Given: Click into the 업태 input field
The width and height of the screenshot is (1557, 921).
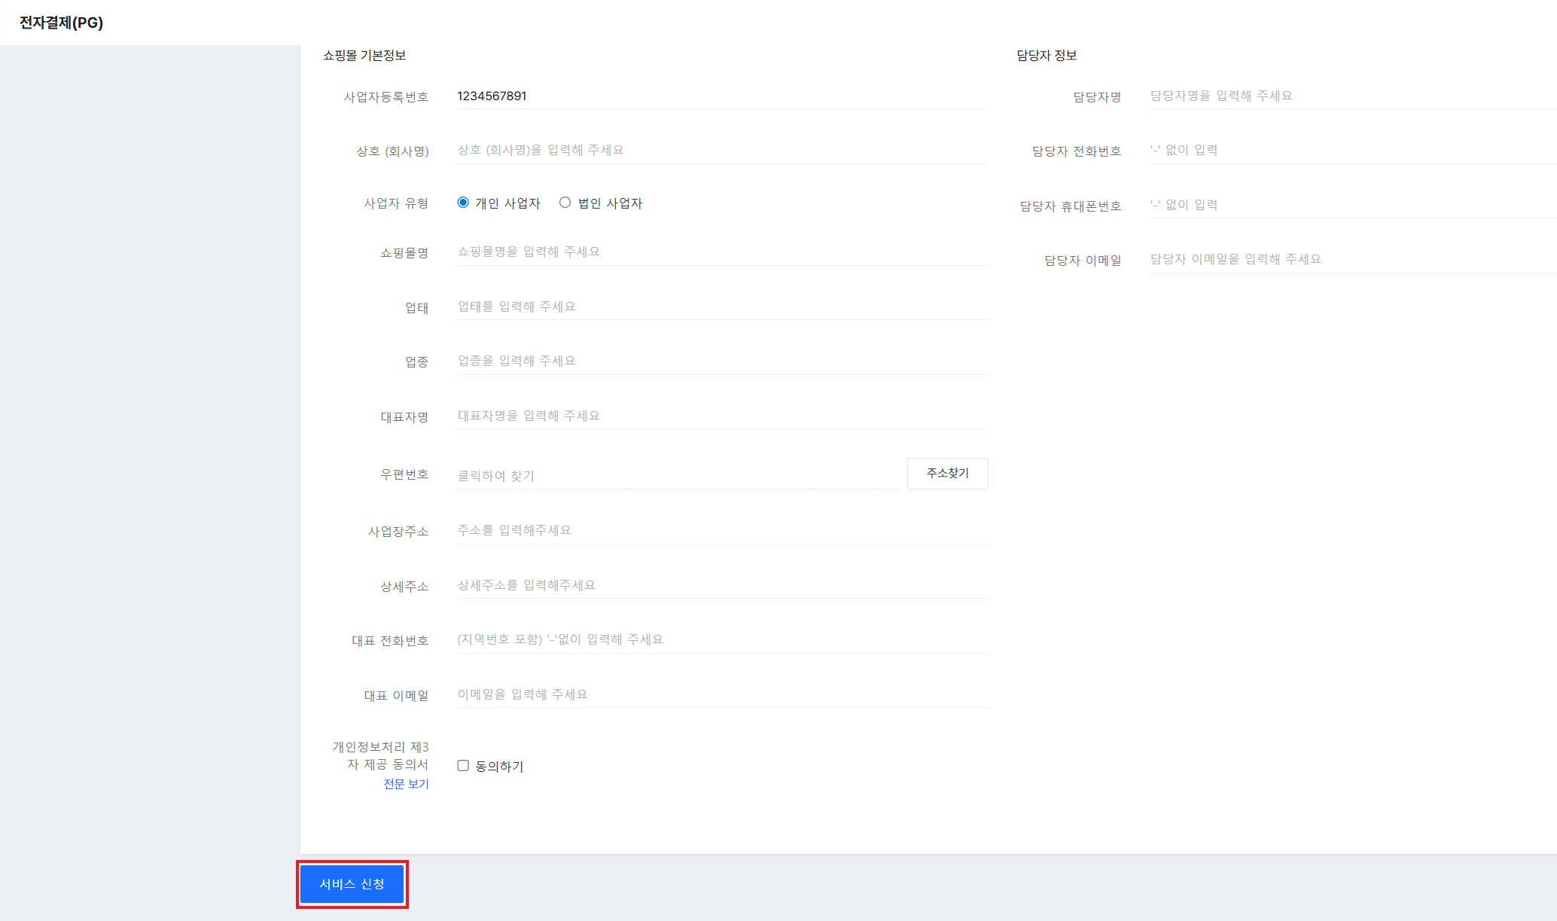Looking at the screenshot, I should 721,307.
